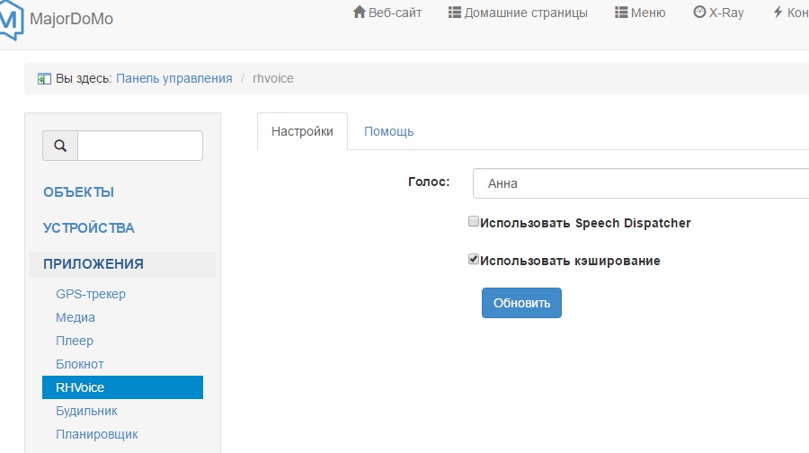Viewport: 809px width, 453px height.
Task: Enable the Использовать Speech Dispatcher checkbox
Action: pyautogui.click(x=474, y=222)
